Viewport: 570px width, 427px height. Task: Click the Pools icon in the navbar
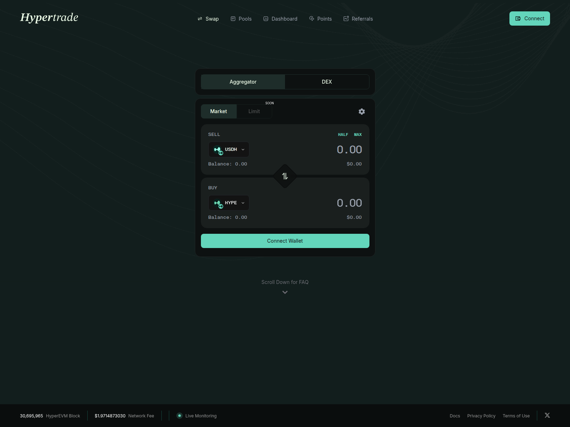[233, 19]
